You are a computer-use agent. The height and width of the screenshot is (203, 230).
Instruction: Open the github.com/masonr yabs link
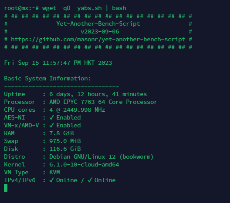point(98,40)
